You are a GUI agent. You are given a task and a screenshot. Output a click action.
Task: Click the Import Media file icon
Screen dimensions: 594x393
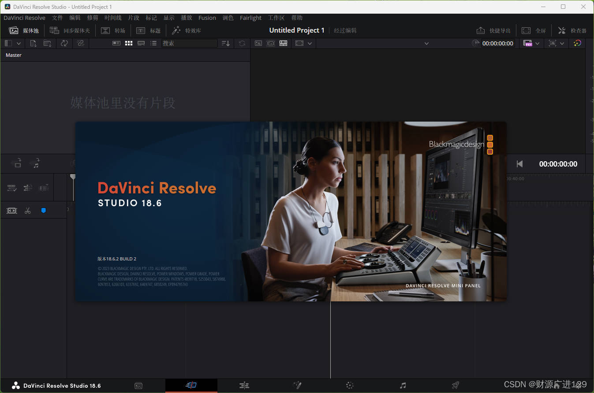point(33,43)
